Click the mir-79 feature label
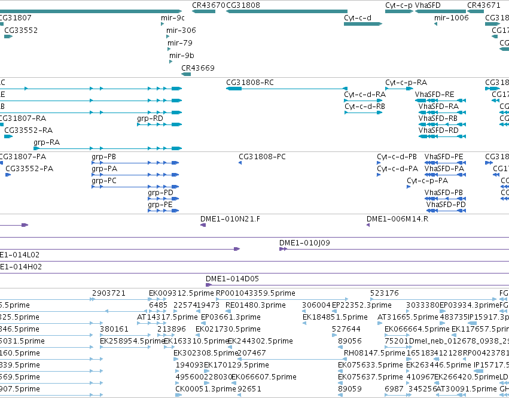The height and width of the screenshot is (398, 509). pos(180,43)
